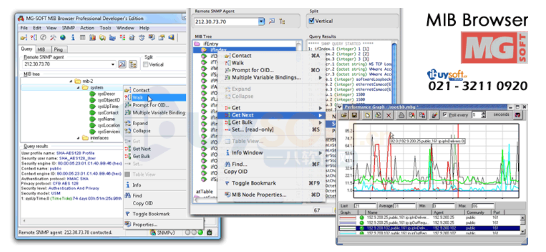Choose Properties in Windows context menu
This screenshot has height=252, width=546.
coord(163,225)
